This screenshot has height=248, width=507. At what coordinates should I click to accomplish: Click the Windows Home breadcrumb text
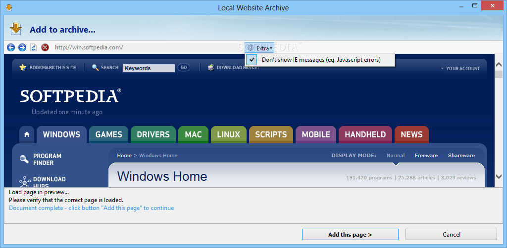[x=158, y=156]
